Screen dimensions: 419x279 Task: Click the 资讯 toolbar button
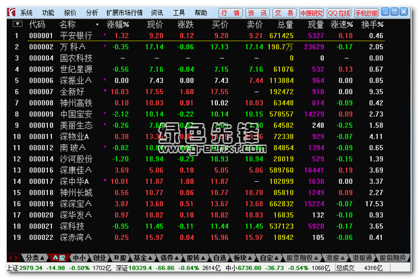point(257,13)
